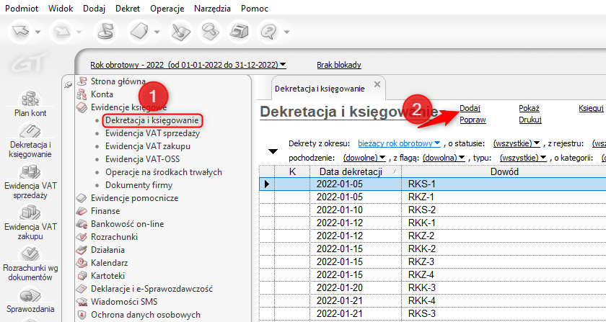Viewport: 606px width, 322px height.
Task: Open Ewidencje pomocnicze module
Action: [x=134, y=198]
